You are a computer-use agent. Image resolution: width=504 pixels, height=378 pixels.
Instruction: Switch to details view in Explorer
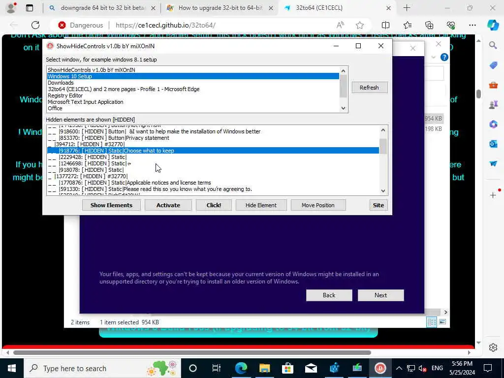432,322
